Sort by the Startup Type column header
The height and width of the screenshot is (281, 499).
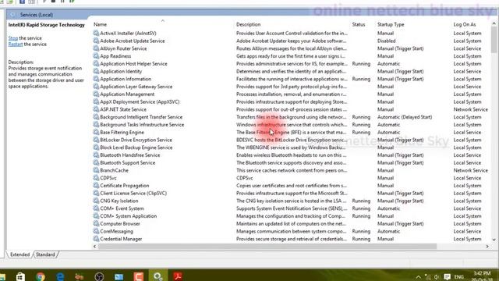391,24
